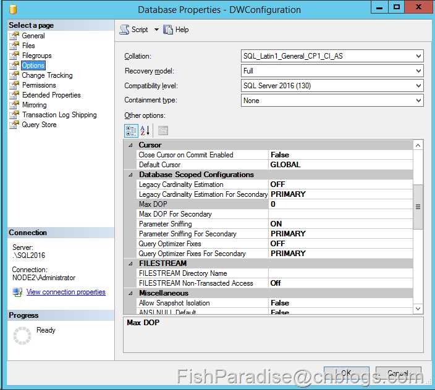Screen dimensions: 435x390
Task: Click the OK button
Action: point(346,373)
